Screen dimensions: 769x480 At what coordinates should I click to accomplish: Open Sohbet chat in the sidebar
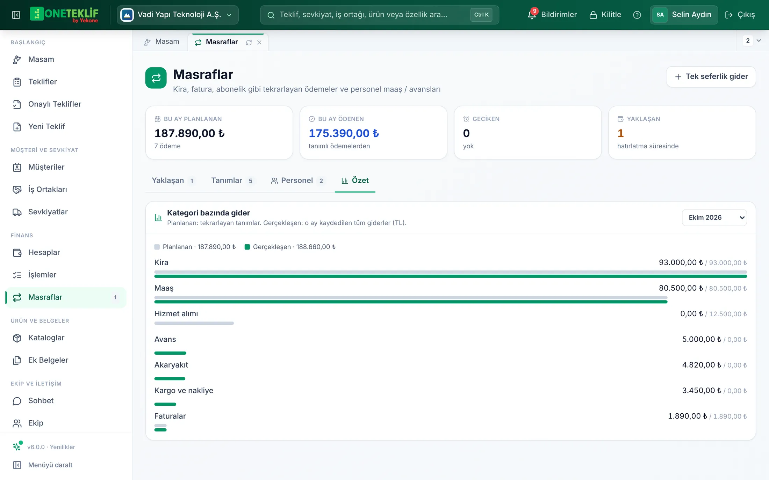(66, 401)
